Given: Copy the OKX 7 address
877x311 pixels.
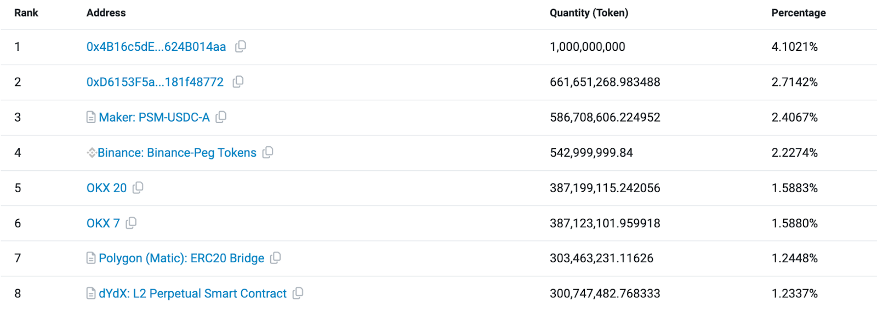Looking at the screenshot, I should coord(131,223).
